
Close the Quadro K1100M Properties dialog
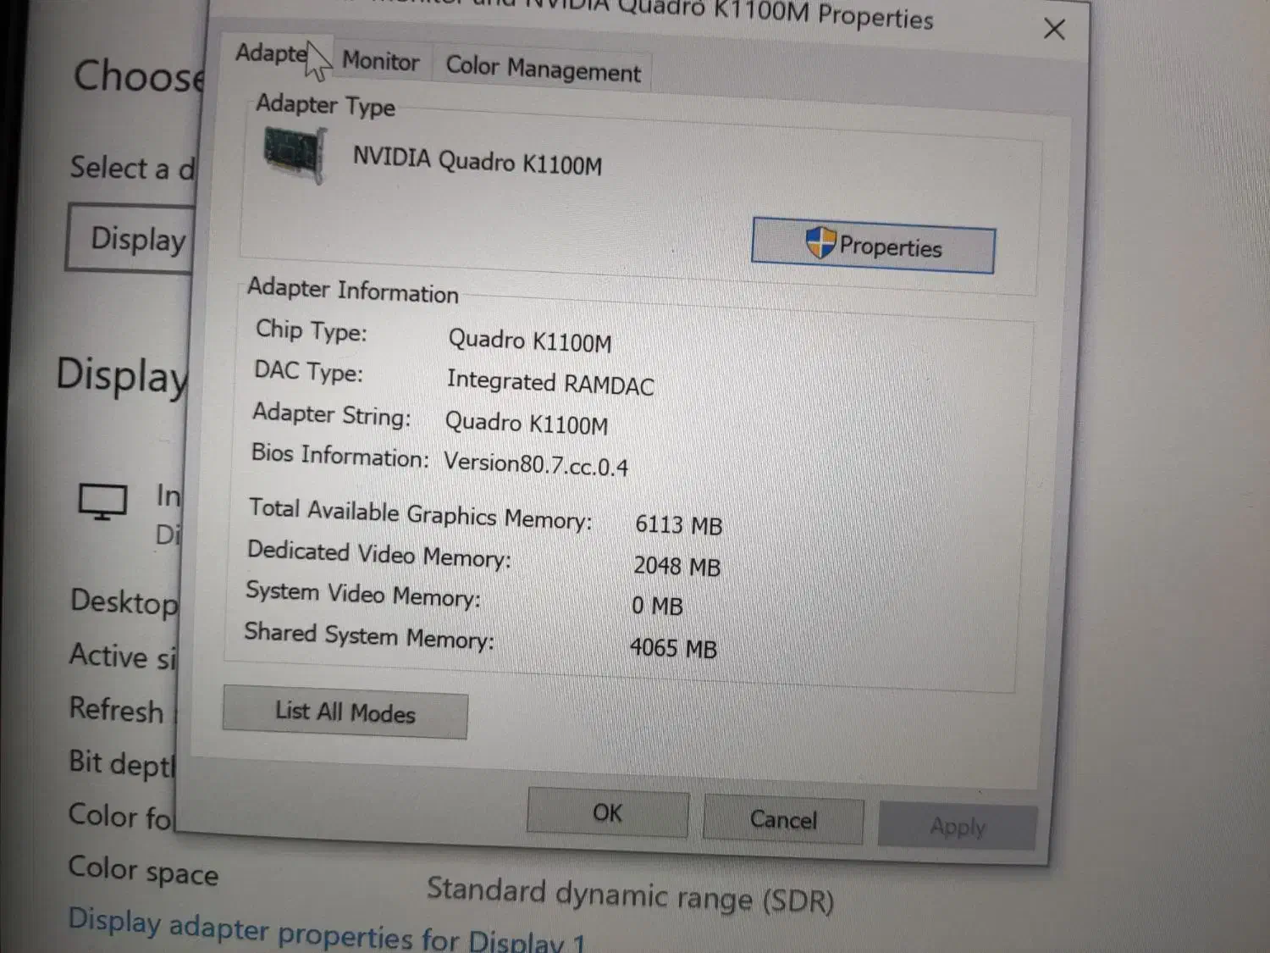(x=1054, y=30)
